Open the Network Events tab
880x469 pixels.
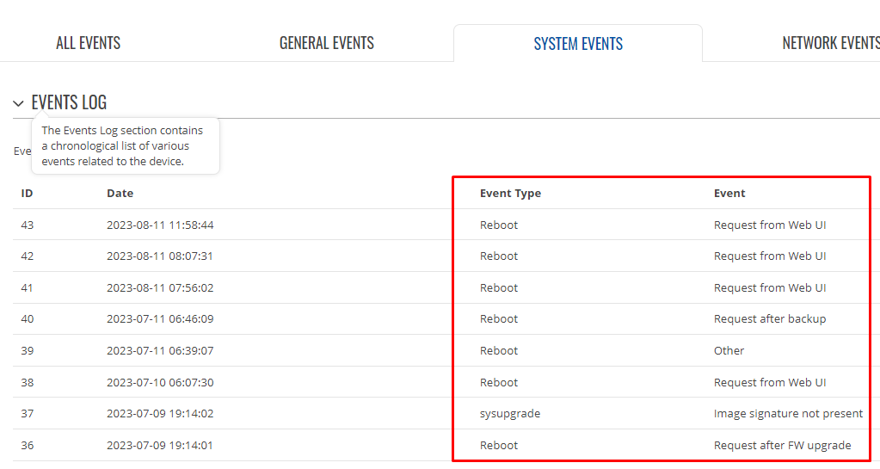[x=831, y=43]
